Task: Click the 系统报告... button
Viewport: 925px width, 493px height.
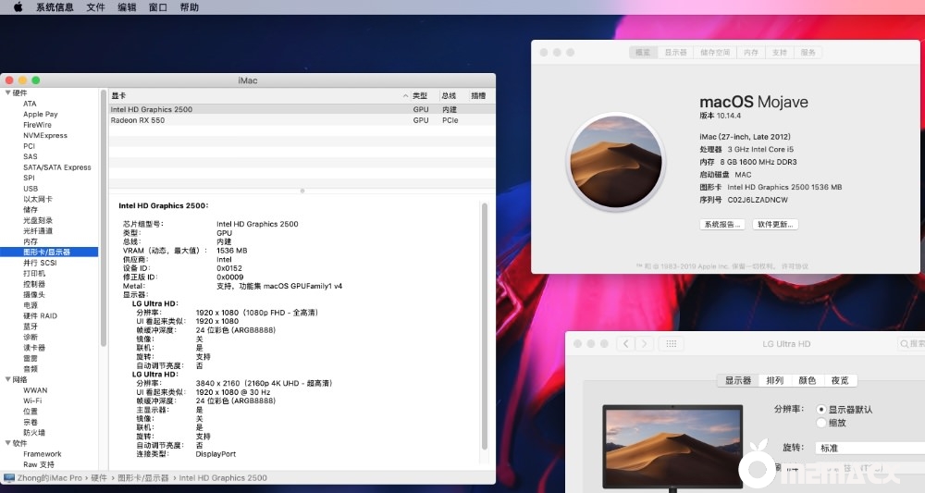Action: 722,225
